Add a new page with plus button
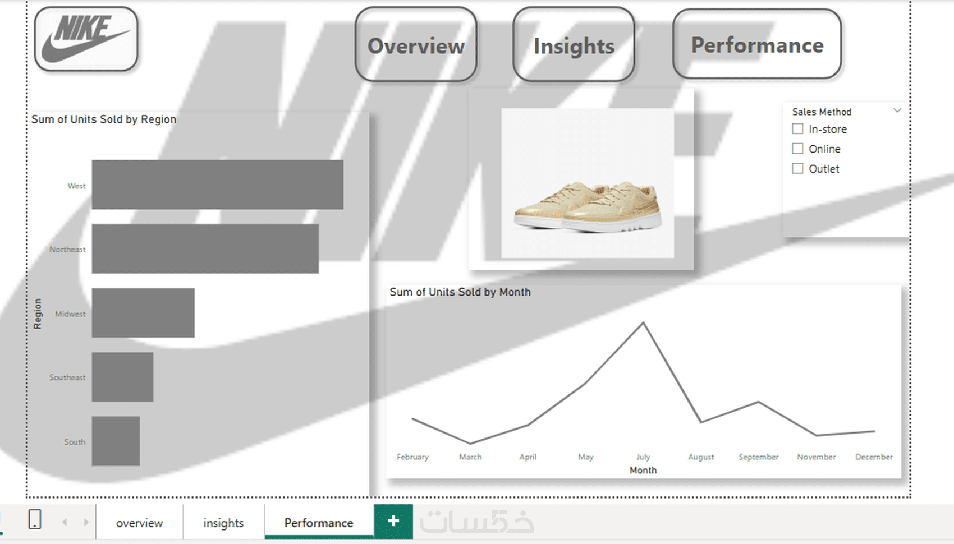This screenshot has height=544, width=954. (393, 521)
